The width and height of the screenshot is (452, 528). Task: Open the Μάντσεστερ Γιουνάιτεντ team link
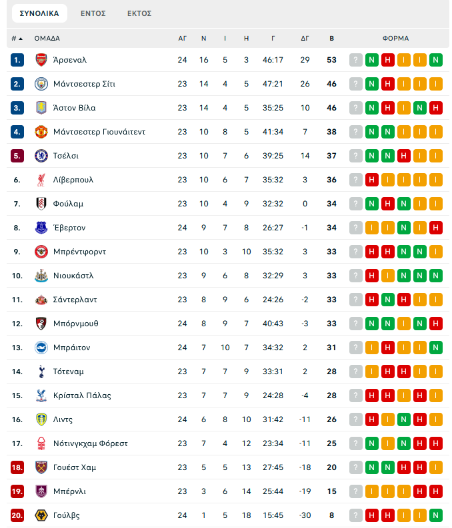[99, 132]
